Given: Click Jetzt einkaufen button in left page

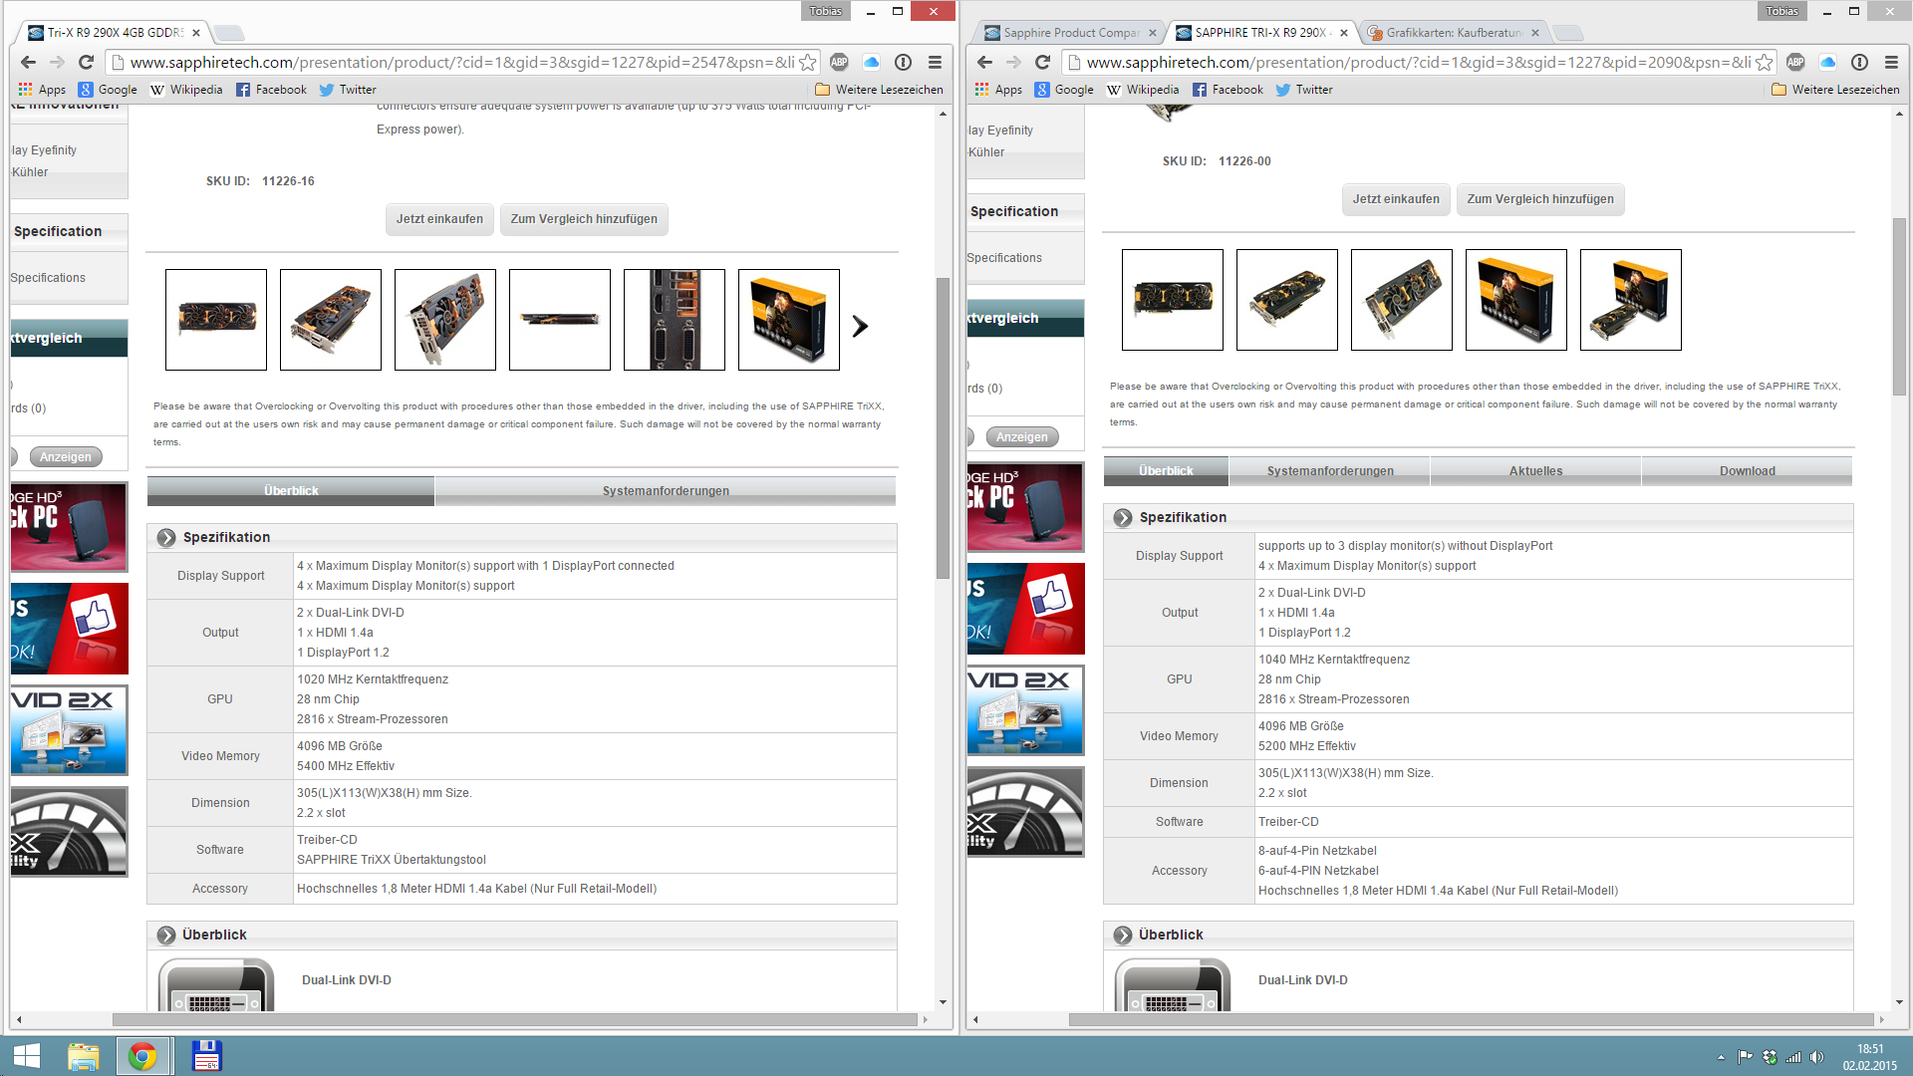Looking at the screenshot, I should point(439,219).
